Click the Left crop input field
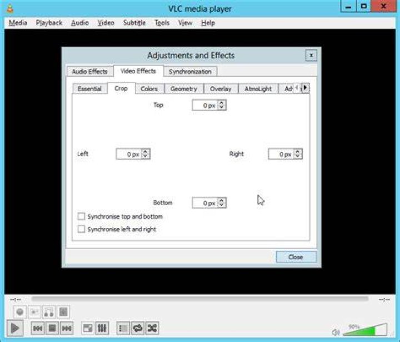This screenshot has height=342, width=400. point(129,154)
